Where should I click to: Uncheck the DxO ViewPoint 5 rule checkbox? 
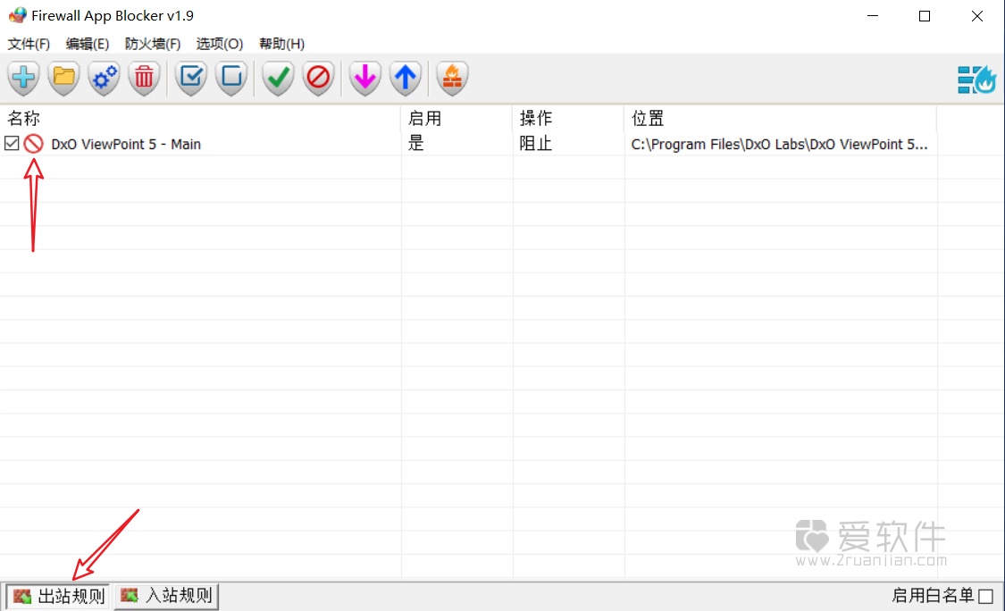[12, 143]
